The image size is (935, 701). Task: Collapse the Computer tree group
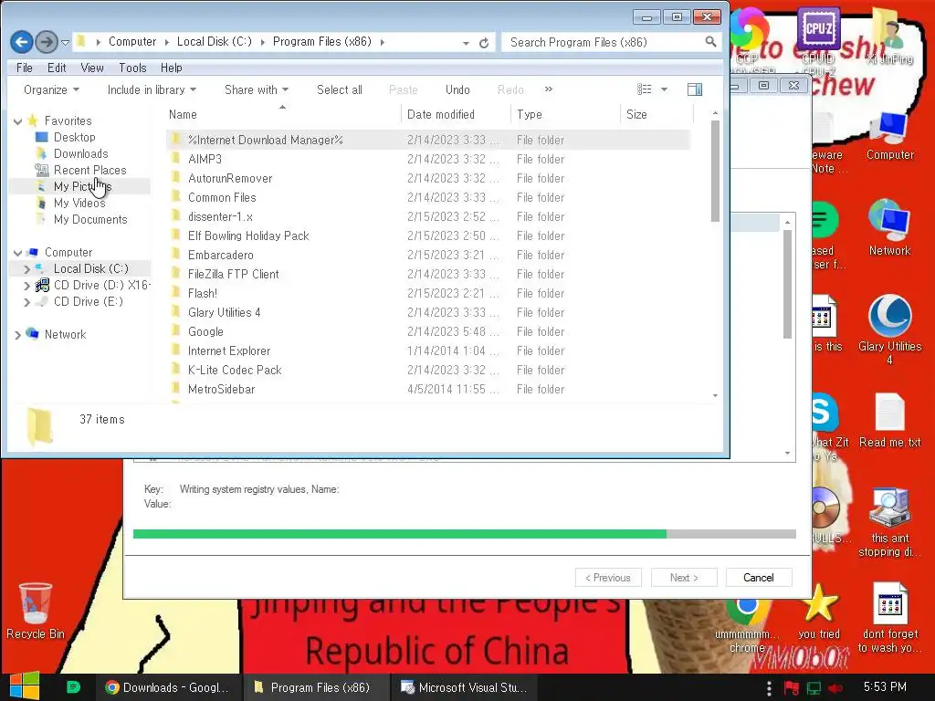[x=18, y=253]
